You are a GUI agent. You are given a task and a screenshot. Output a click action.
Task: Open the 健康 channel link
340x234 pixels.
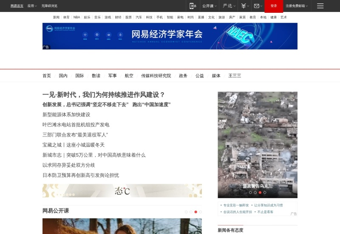pyautogui.click(x=273, y=17)
